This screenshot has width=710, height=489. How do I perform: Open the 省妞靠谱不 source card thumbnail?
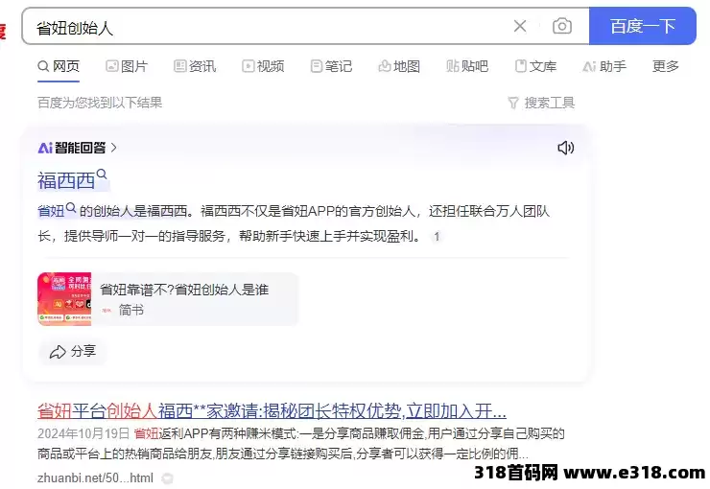click(64, 298)
